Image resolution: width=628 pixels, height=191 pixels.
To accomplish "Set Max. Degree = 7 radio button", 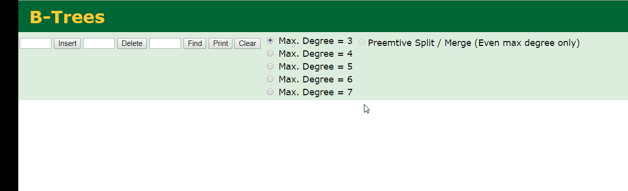I will (x=270, y=92).
